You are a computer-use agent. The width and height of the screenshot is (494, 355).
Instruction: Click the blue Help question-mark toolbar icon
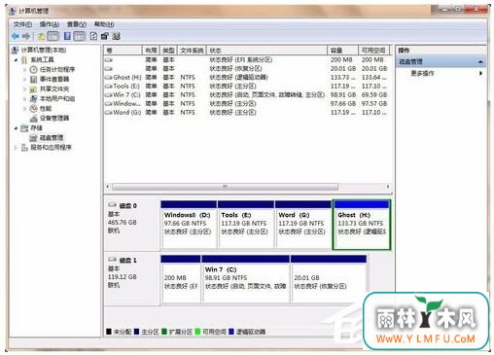[67, 36]
